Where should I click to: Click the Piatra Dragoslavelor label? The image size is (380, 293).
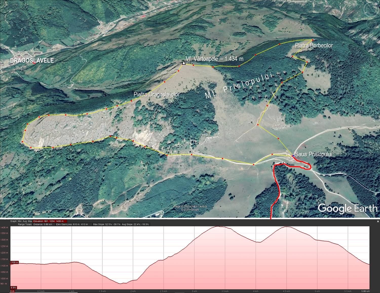point(157,94)
